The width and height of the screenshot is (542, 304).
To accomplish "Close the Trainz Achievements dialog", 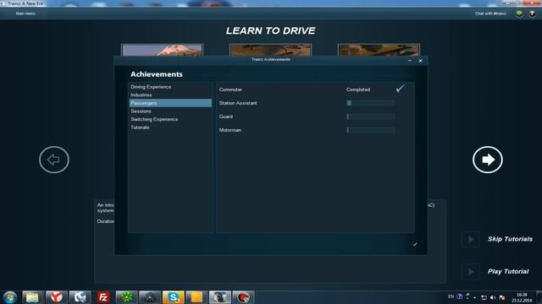I will (x=420, y=61).
